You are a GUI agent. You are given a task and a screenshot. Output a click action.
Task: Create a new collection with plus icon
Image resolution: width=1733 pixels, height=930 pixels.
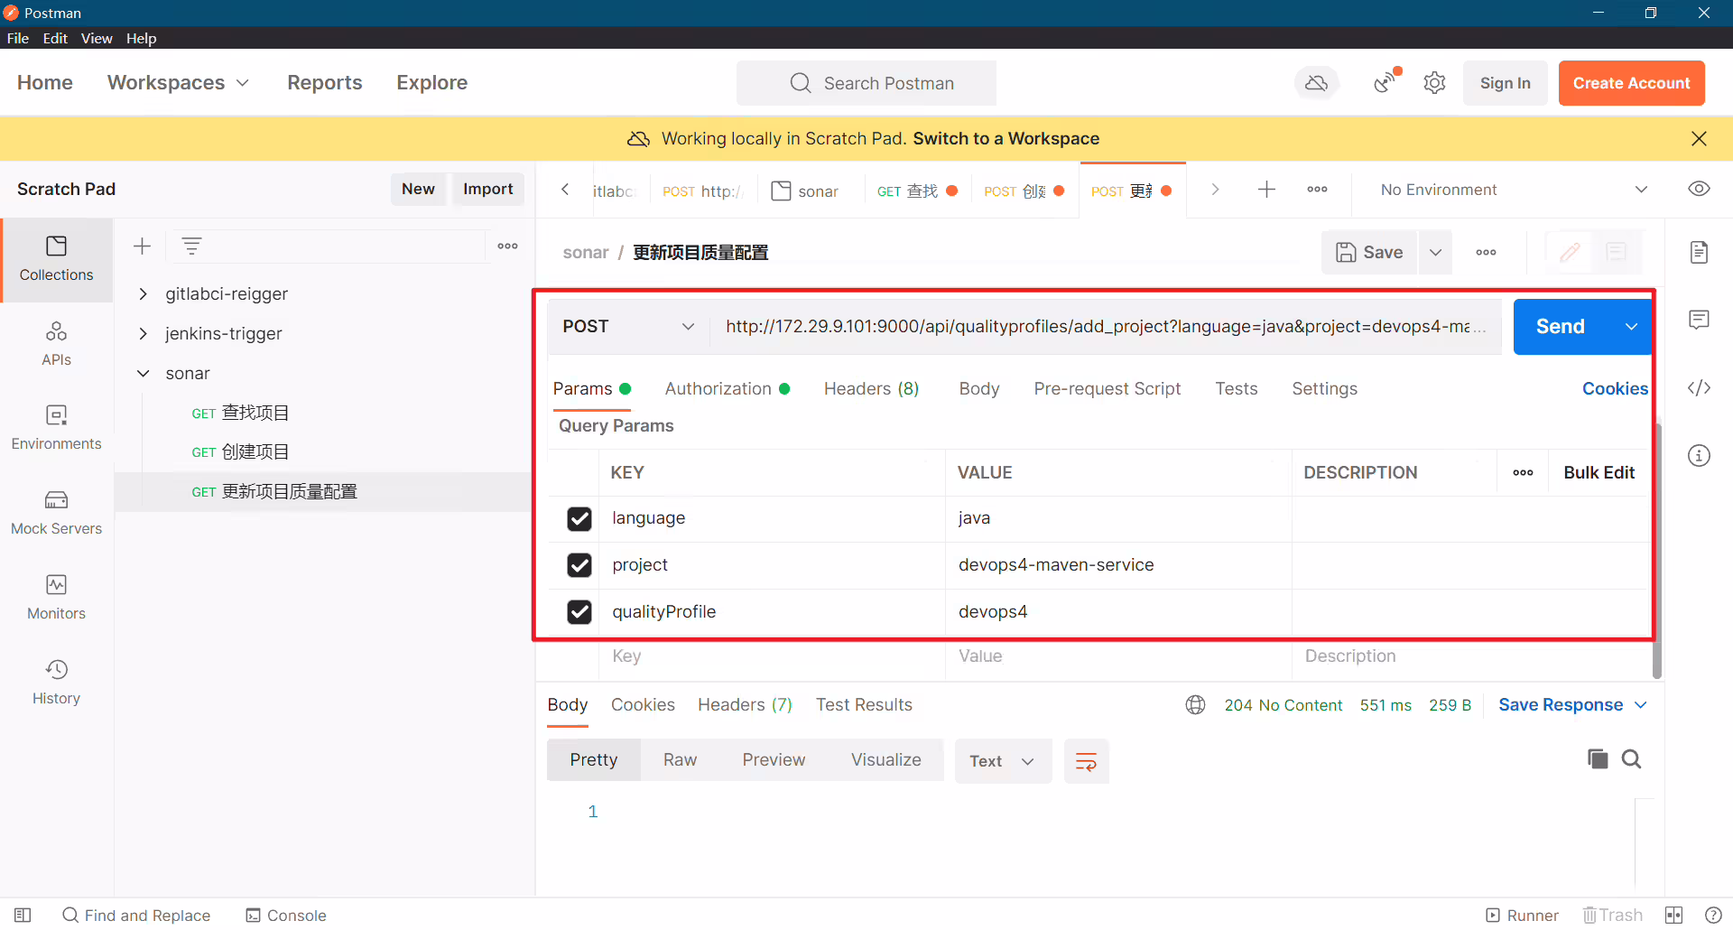[142, 246]
